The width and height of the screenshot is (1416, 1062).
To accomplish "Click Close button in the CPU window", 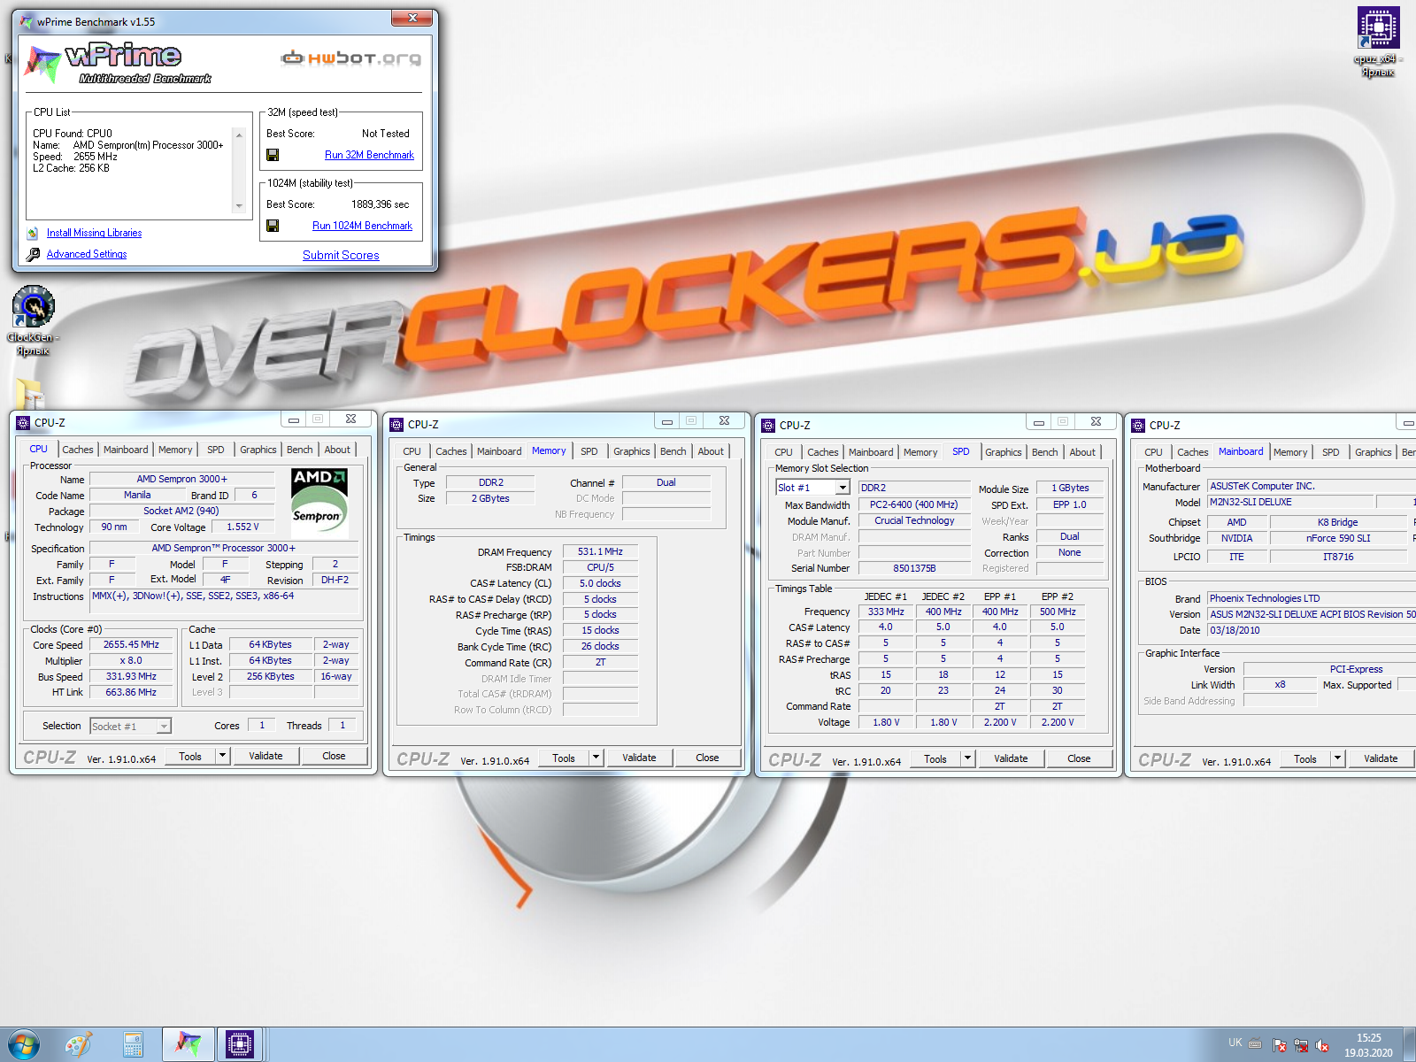I will (x=334, y=756).
